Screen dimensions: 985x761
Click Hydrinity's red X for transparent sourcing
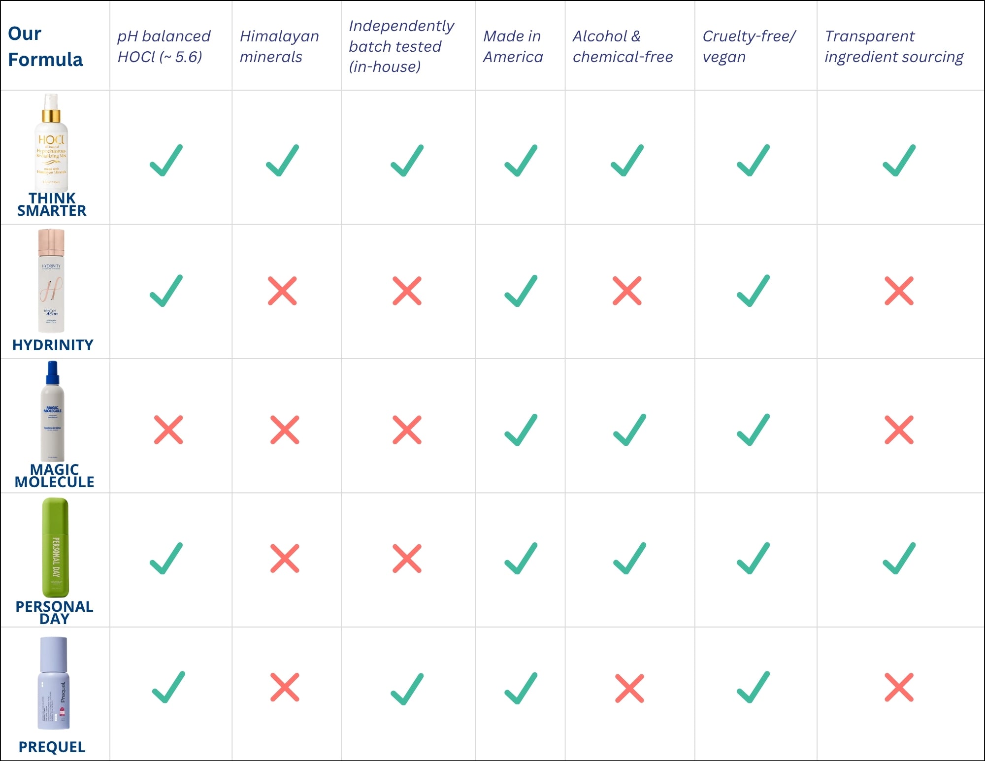(x=899, y=291)
